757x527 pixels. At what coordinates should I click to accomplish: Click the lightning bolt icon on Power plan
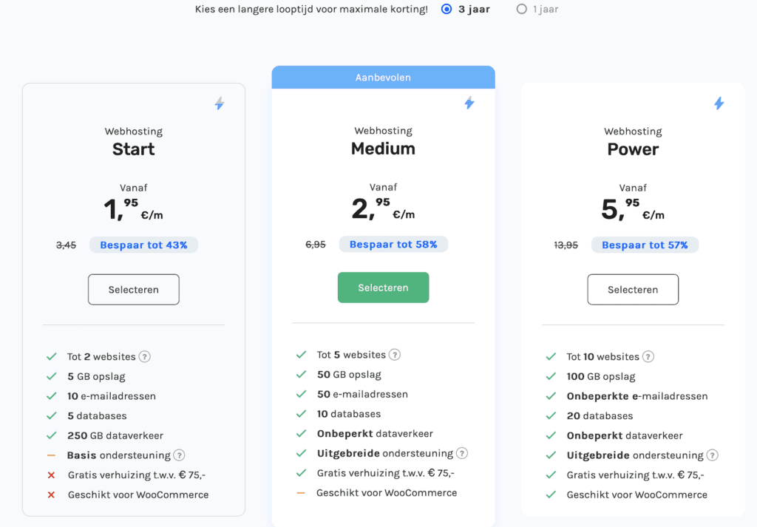coord(719,103)
